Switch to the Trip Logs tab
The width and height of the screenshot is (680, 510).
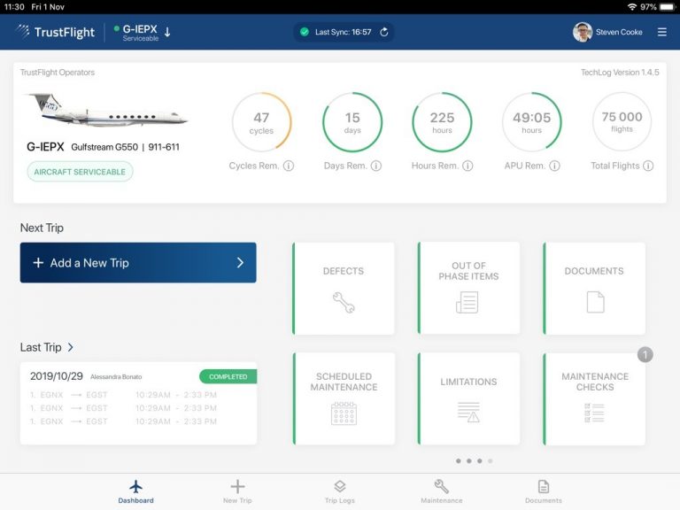339,491
